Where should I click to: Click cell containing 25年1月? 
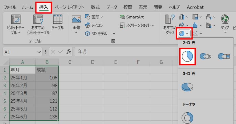[22, 78]
